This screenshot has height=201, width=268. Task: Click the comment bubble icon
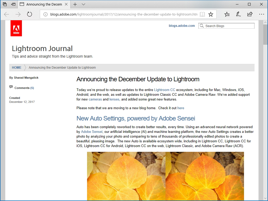point(11,87)
